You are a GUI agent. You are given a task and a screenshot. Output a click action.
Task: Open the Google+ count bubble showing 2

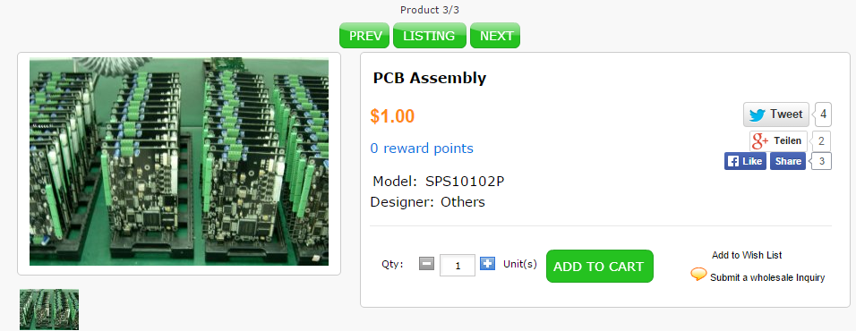[820, 141]
